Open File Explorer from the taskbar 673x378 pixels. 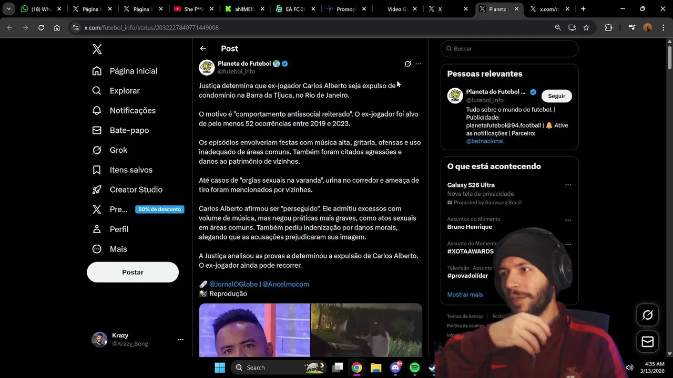coord(376,367)
